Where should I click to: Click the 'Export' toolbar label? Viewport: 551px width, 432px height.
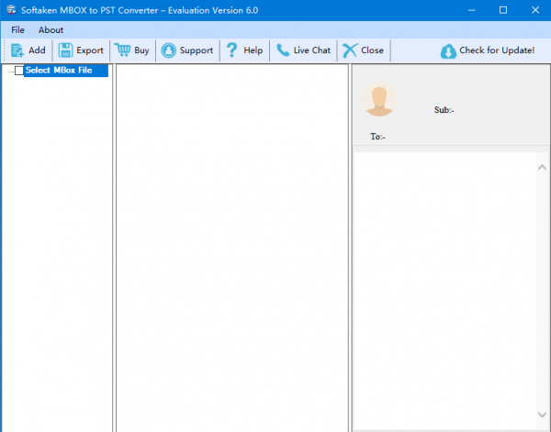pos(90,50)
